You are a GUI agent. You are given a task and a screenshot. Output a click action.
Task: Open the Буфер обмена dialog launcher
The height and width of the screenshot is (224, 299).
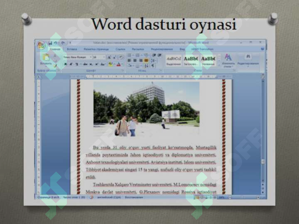pos(59,71)
